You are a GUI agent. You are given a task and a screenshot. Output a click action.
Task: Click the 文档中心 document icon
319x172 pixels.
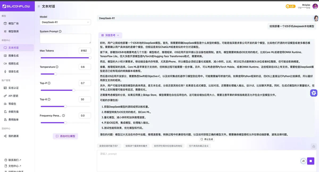(x=6, y=166)
